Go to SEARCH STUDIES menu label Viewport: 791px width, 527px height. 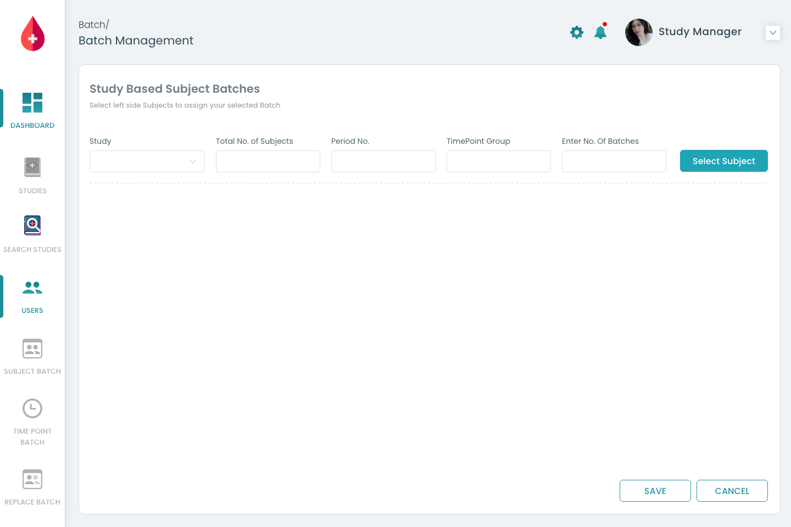click(x=32, y=250)
